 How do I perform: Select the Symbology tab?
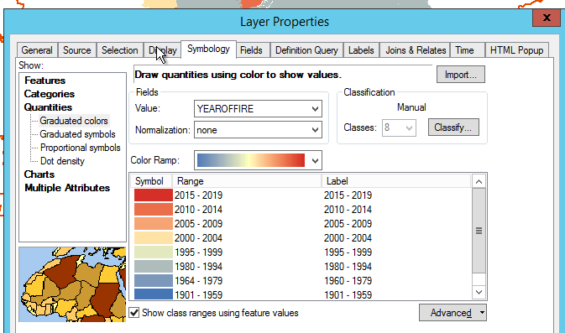208,49
